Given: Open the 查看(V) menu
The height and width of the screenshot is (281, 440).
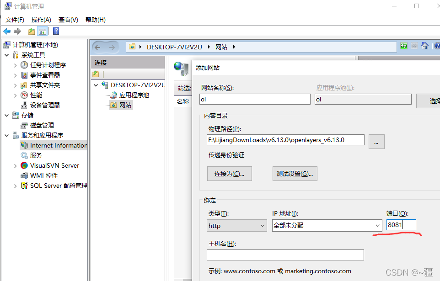Looking at the screenshot, I should click(x=68, y=19).
